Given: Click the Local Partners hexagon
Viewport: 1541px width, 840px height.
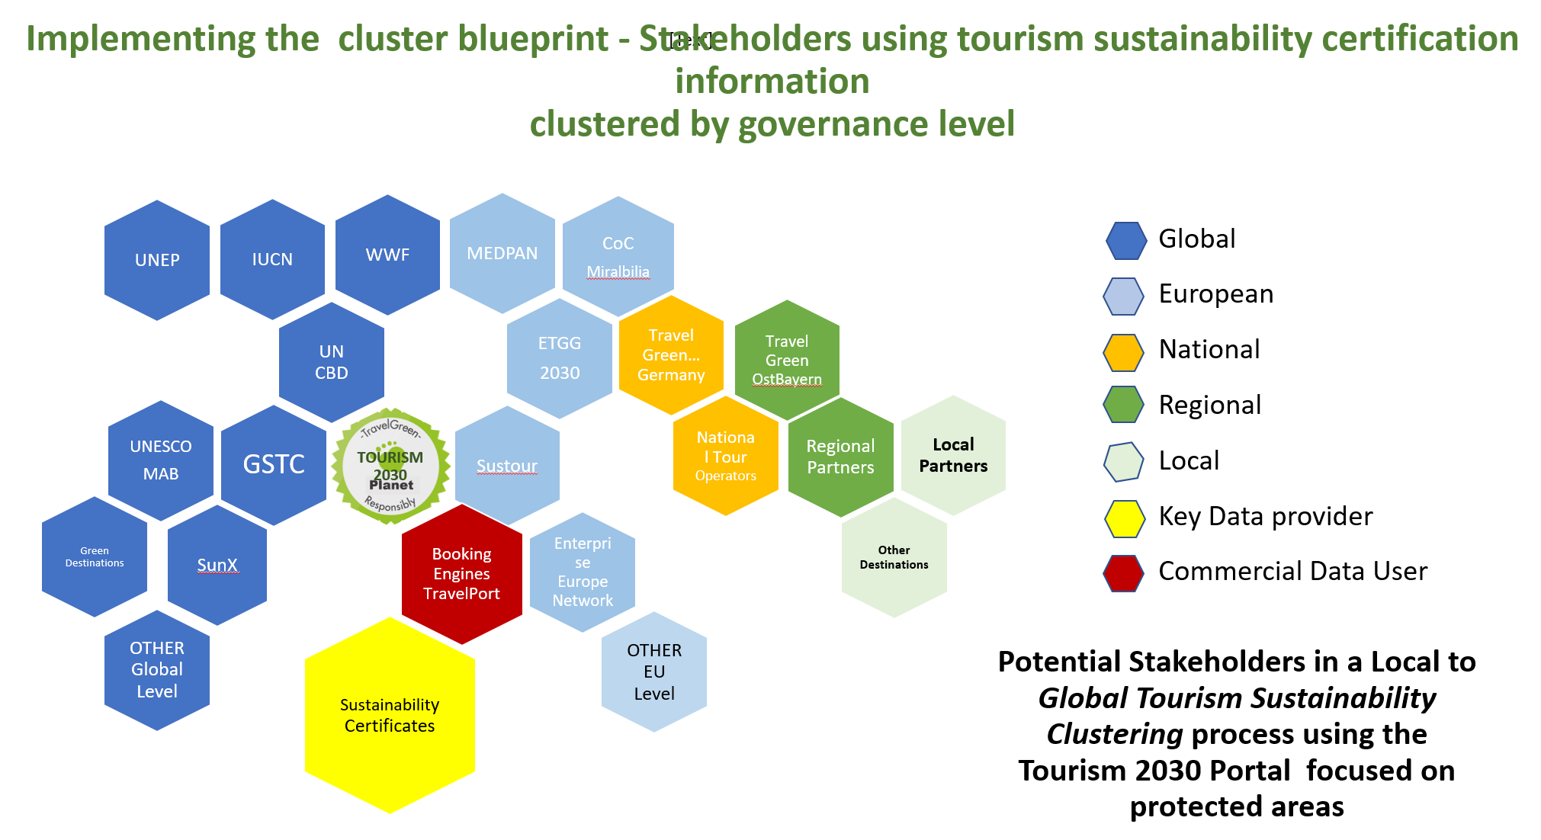Looking at the screenshot, I should pyautogui.click(x=953, y=455).
